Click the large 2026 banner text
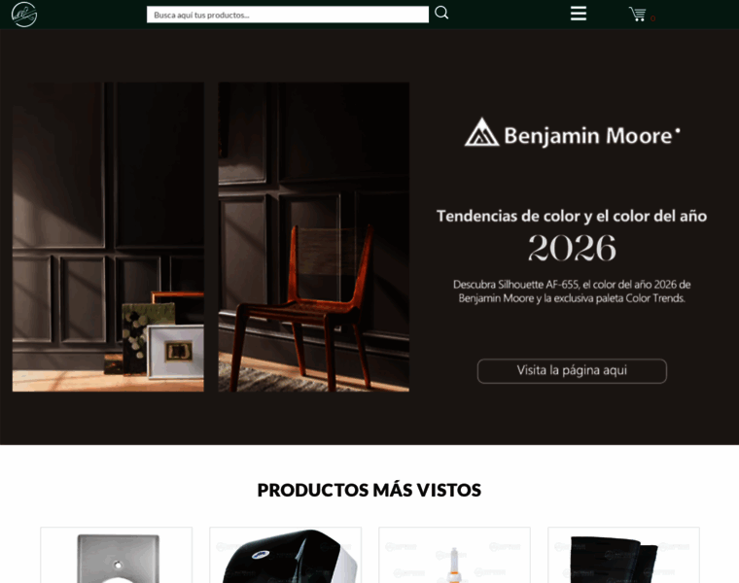Screen dimensions: 739x583 (x=572, y=248)
